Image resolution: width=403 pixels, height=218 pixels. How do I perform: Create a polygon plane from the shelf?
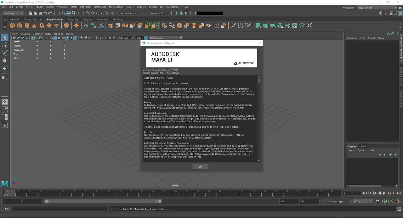click(49, 25)
